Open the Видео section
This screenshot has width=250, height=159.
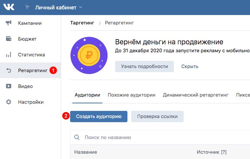point(25,86)
